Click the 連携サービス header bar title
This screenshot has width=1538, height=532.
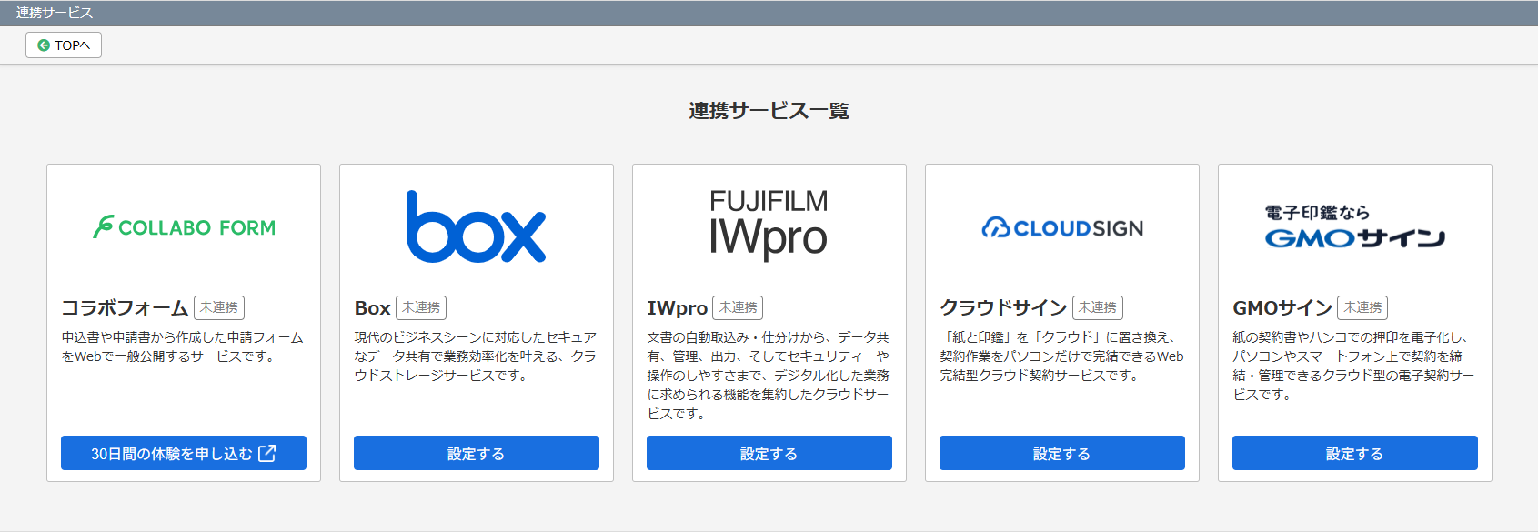55,13
